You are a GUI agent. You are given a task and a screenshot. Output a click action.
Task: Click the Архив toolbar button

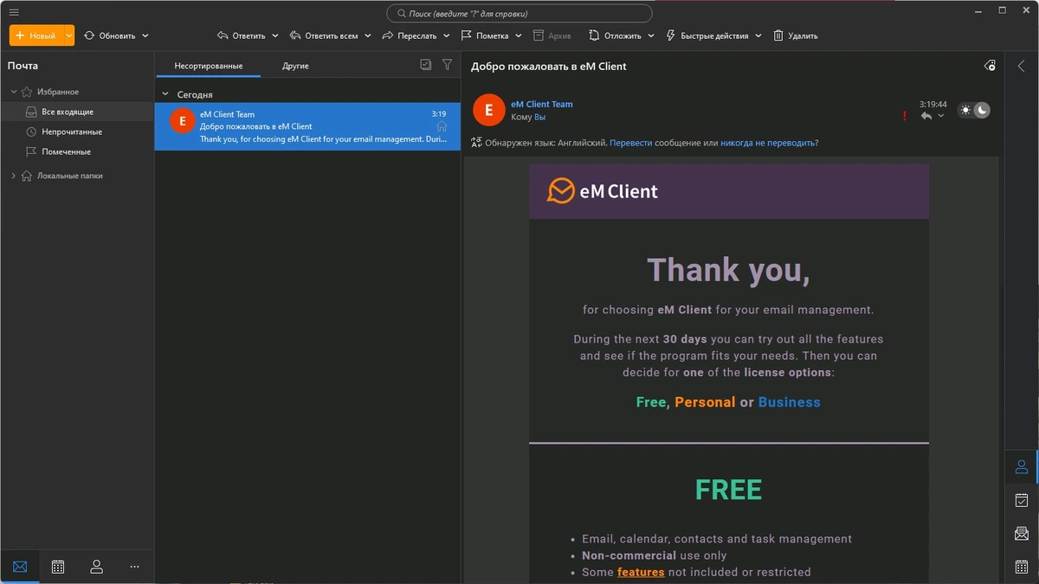[552, 35]
